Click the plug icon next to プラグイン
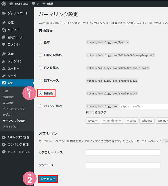This screenshot has height=186, width=168. coord(4,61)
